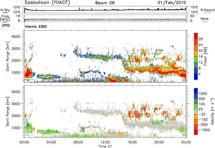
Task: Click the "Saskatoon (fitACF)" plot title
Action: click(x=47, y=3)
